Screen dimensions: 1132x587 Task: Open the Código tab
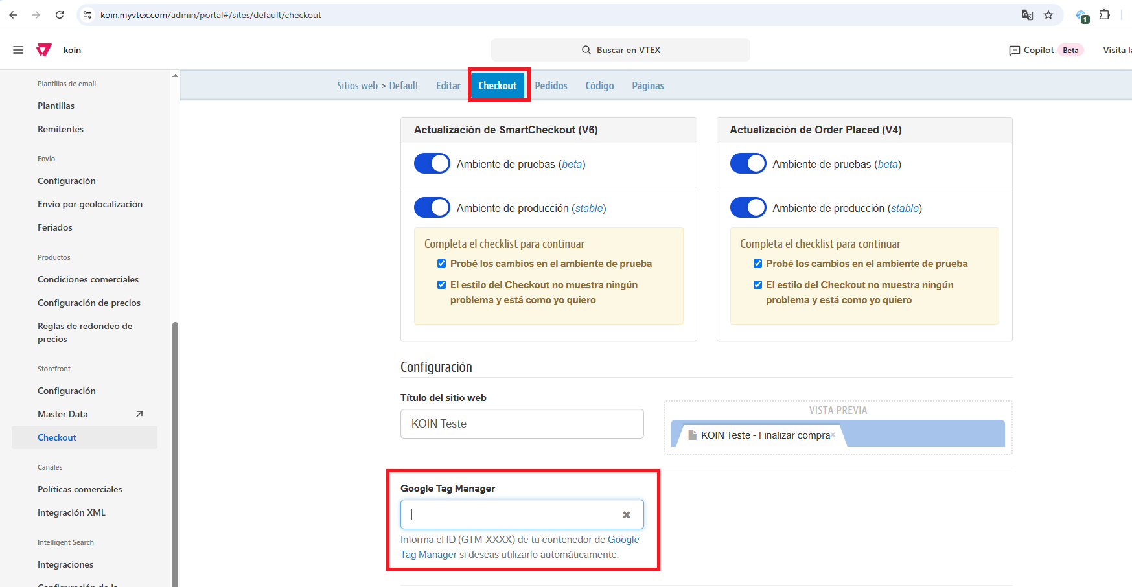[599, 86]
